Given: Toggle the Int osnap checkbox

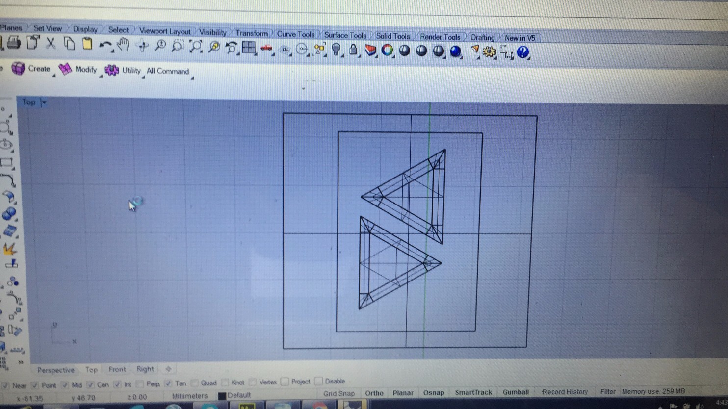Looking at the screenshot, I should pyautogui.click(x=117, y=384).
